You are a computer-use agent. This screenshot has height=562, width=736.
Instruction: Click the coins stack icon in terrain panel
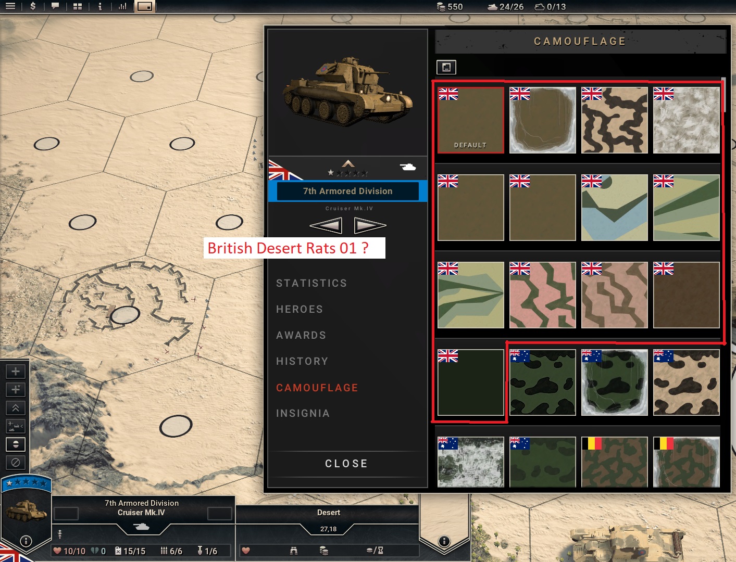(x=324, y=551)
